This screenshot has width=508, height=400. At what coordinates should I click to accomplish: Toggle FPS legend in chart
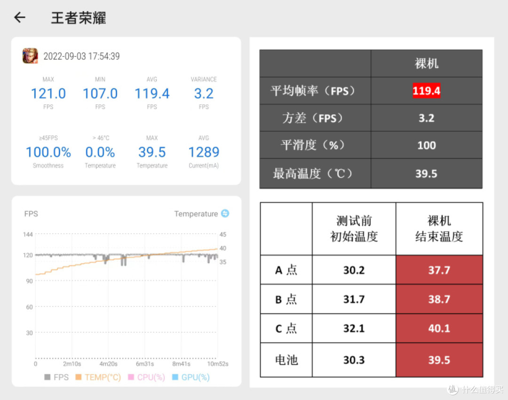point(56,377)
